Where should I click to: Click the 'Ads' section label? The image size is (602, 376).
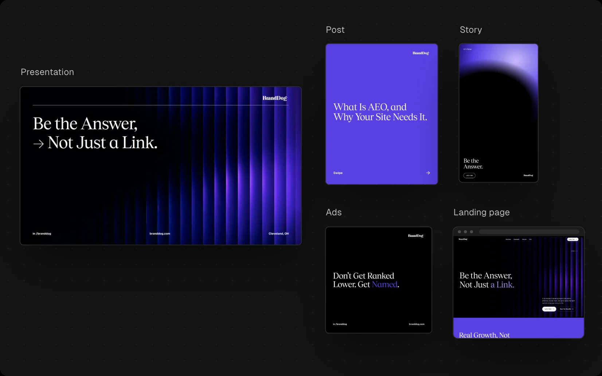coord(334,212)
